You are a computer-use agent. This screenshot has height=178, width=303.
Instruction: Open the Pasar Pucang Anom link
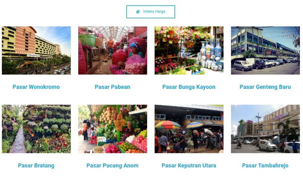113,166
